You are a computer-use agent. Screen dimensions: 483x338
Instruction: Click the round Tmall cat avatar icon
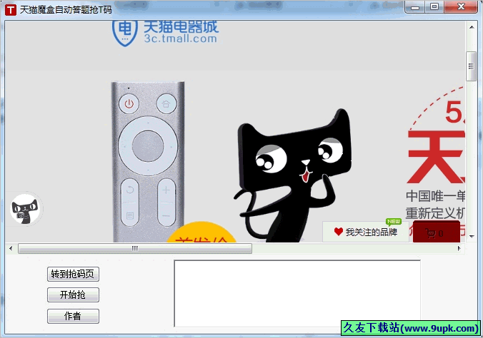point(25,209)
